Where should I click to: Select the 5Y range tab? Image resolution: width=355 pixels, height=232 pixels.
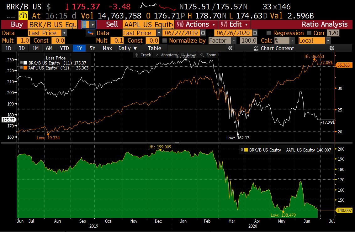click(x=93, y=48)
